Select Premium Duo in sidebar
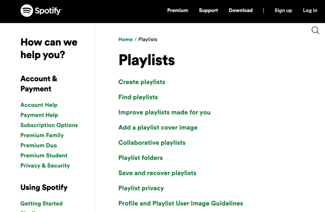The width and height of the screenshot is (325, 212). click(39, 145)
